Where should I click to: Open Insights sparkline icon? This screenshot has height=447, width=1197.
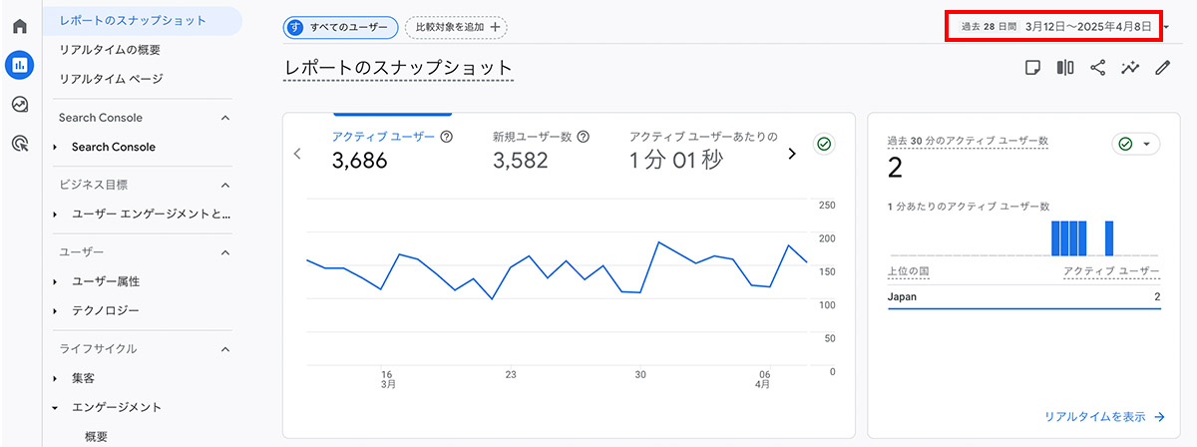pyautogui.click(x=1129, y=68)
